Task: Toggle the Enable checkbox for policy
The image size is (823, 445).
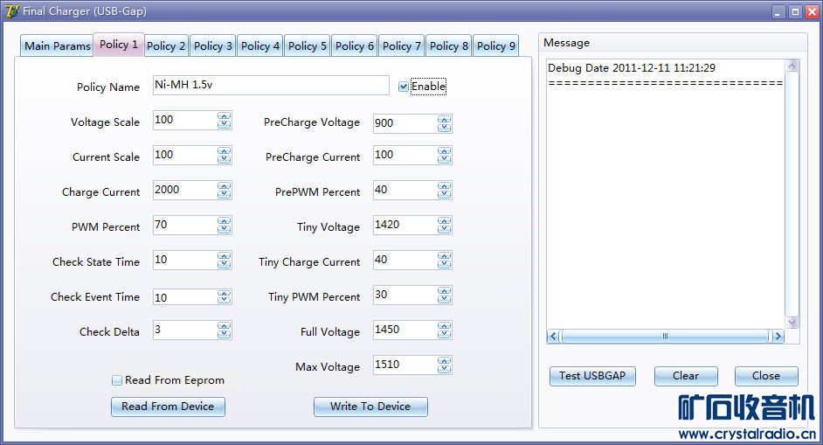Action: (404, 87)
